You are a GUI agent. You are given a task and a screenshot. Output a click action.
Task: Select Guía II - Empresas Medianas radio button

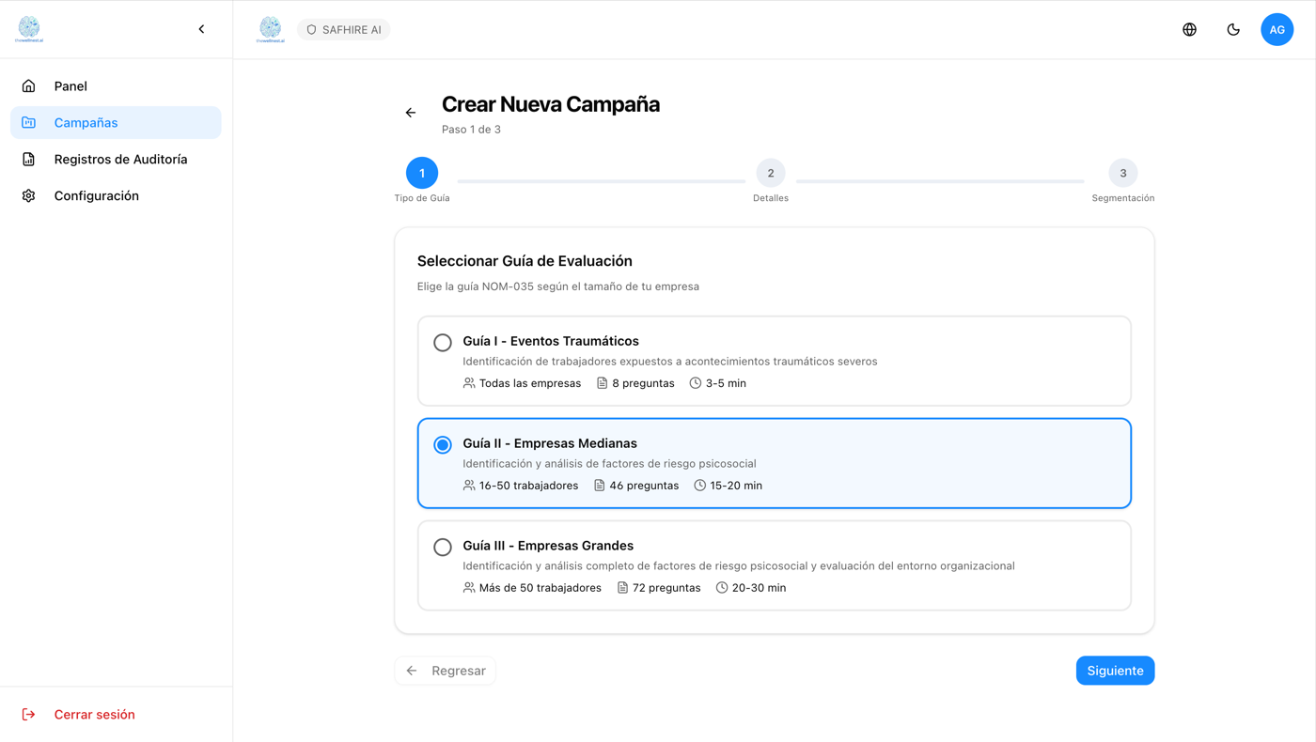click(x=443, y=445)
